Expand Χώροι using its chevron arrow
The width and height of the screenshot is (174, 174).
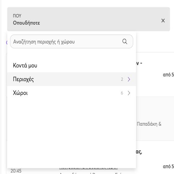pos(129,93)
